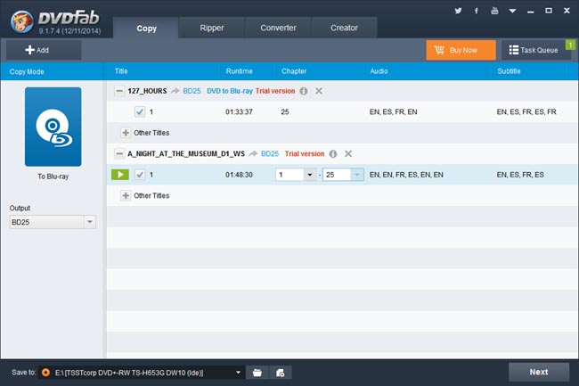Viewport: 579px width, 386px height.
Task: Click the Chapter column header
Action: coord(294,71)
